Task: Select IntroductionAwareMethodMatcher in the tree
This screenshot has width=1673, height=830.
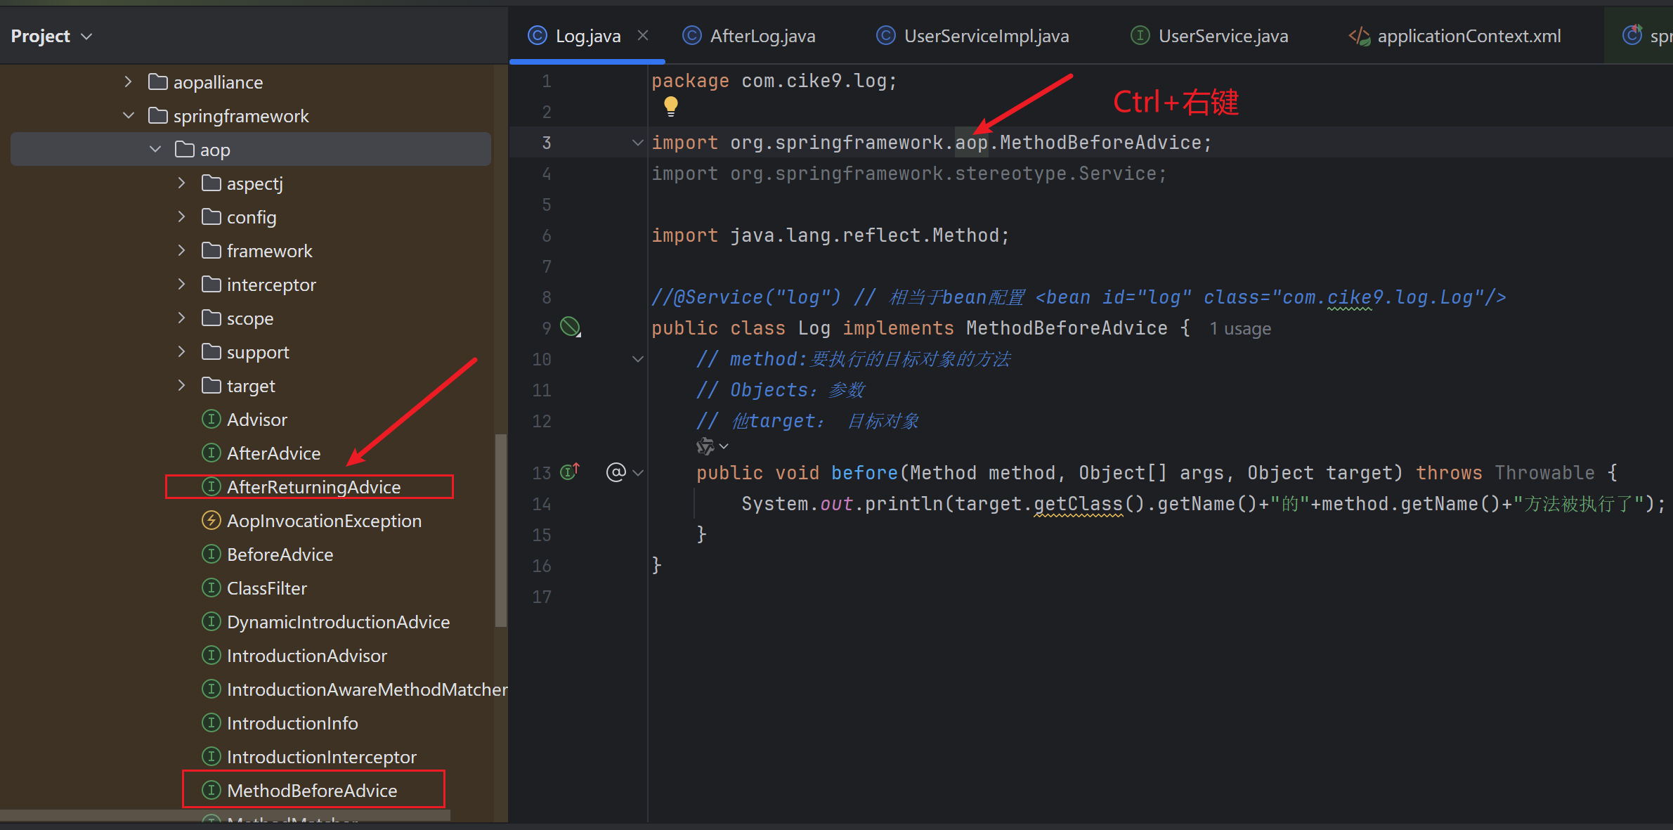Action: coord(367,689)
